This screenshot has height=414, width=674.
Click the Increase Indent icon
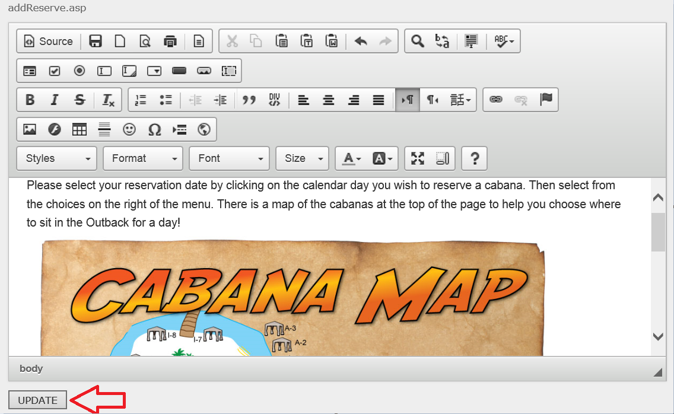point(220,100)
